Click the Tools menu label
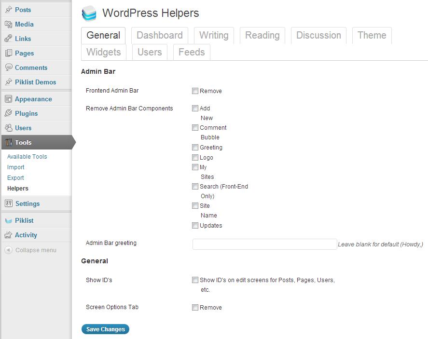Screen dimensions: 428x339 23,142
